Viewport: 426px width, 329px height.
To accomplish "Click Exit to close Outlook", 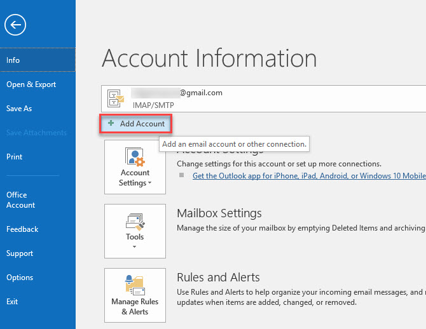I will coord(13,302).
